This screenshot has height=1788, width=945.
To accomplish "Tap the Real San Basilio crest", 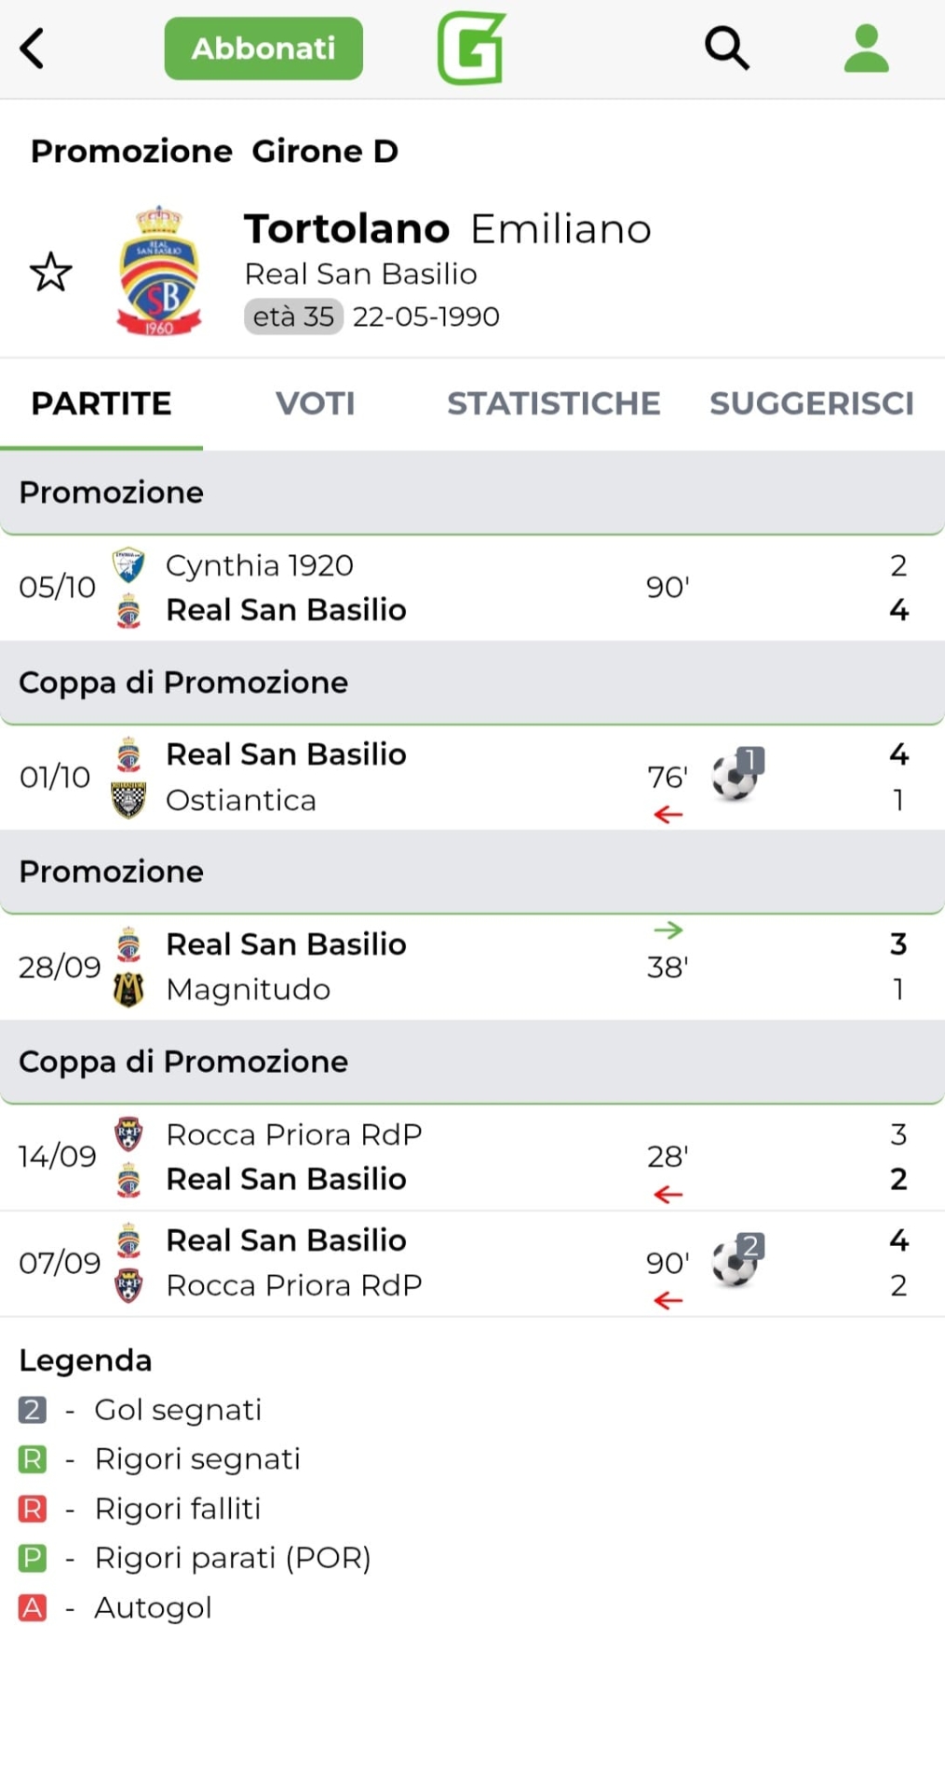I will [159, 271].
